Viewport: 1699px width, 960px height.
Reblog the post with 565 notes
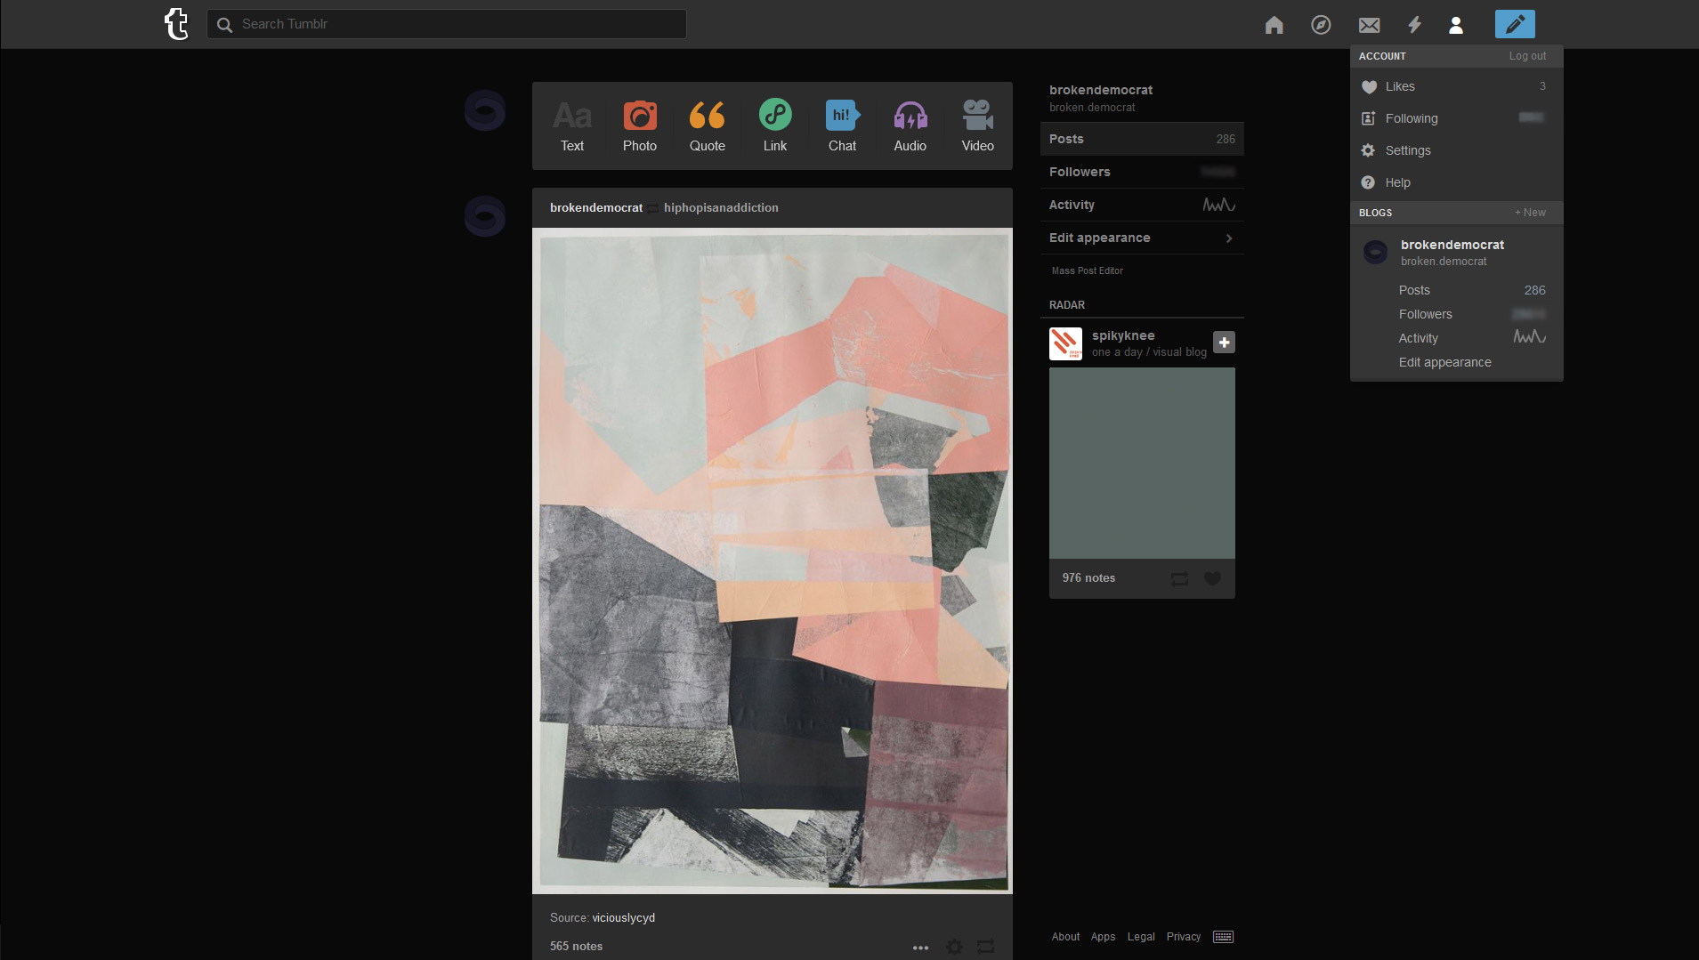coord(985,947)
